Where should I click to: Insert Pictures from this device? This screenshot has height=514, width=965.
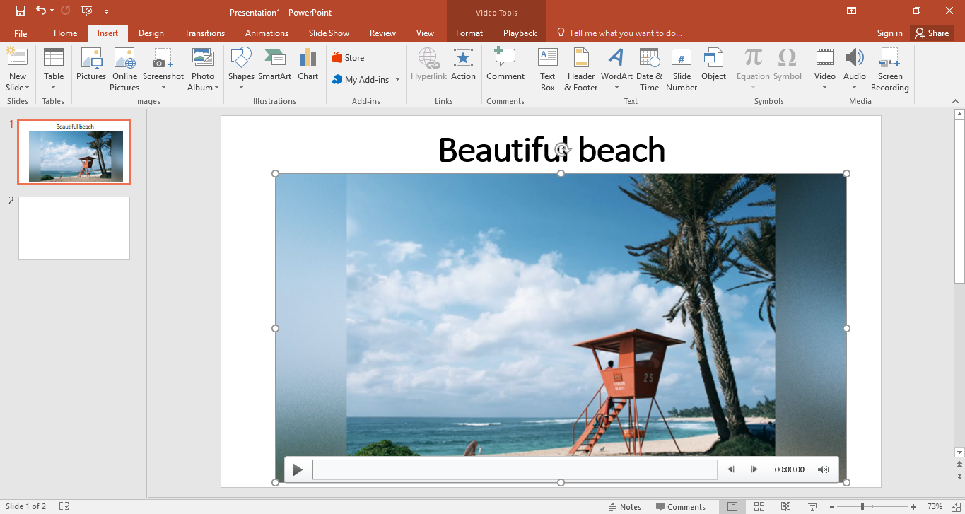90,69
